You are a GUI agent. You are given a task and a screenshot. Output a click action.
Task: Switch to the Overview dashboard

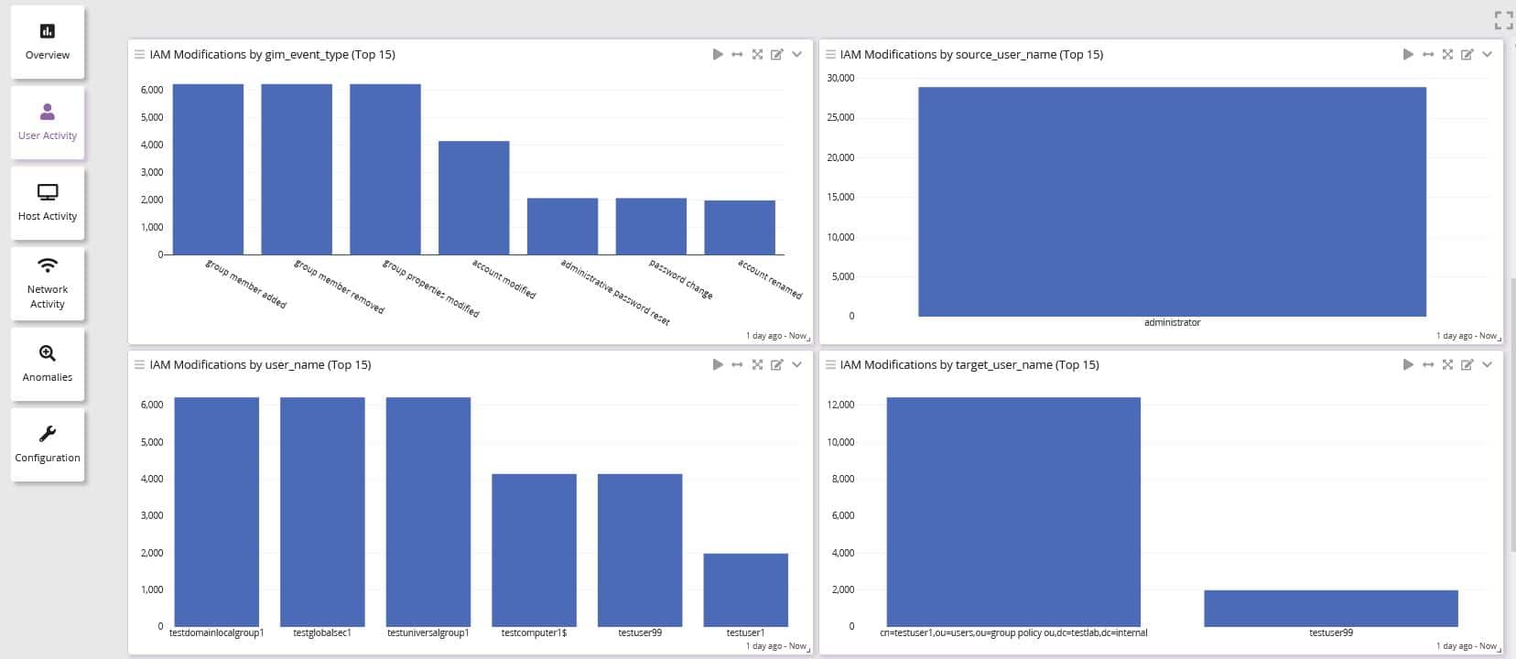point(48,42)
